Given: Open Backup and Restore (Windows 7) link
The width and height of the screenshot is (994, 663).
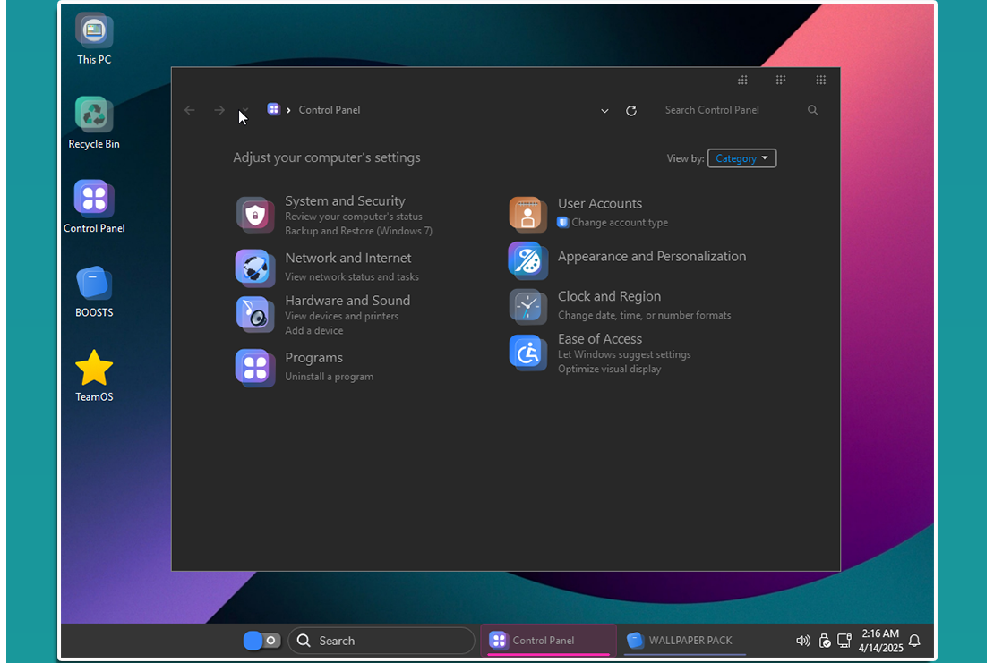Looking at the screenshot, I should (358, 231).
